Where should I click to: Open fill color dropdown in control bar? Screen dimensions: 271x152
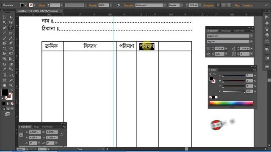click(x=25, y=5)
